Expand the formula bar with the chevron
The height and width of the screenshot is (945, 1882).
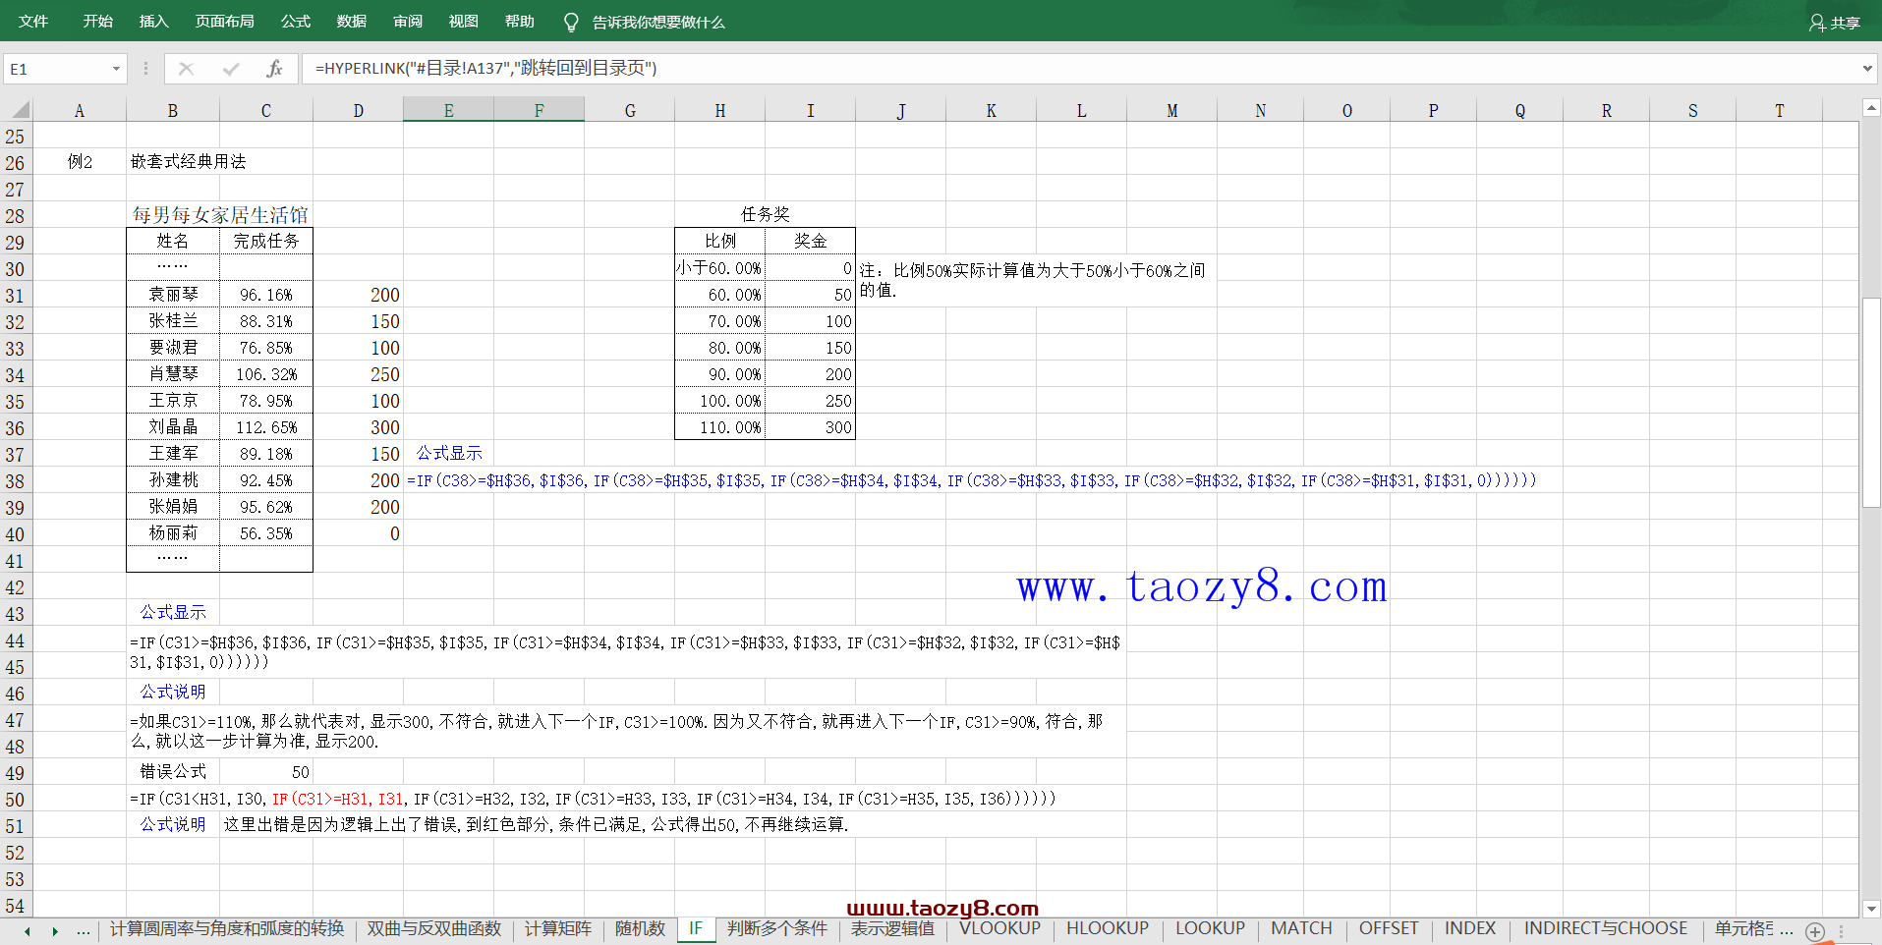click(x=1866, y=69)
